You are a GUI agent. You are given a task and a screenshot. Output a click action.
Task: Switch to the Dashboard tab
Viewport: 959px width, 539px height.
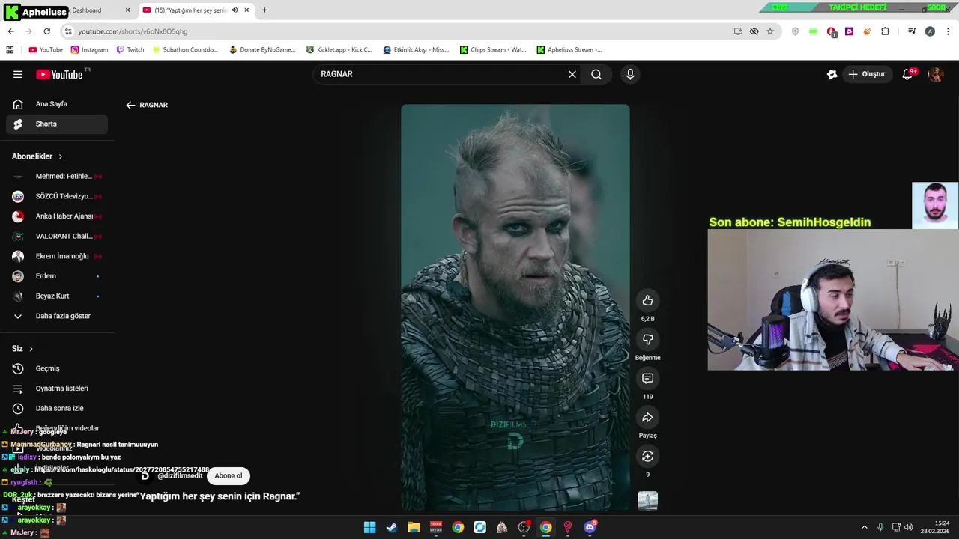pyautogui.click(x=86, y=10)
